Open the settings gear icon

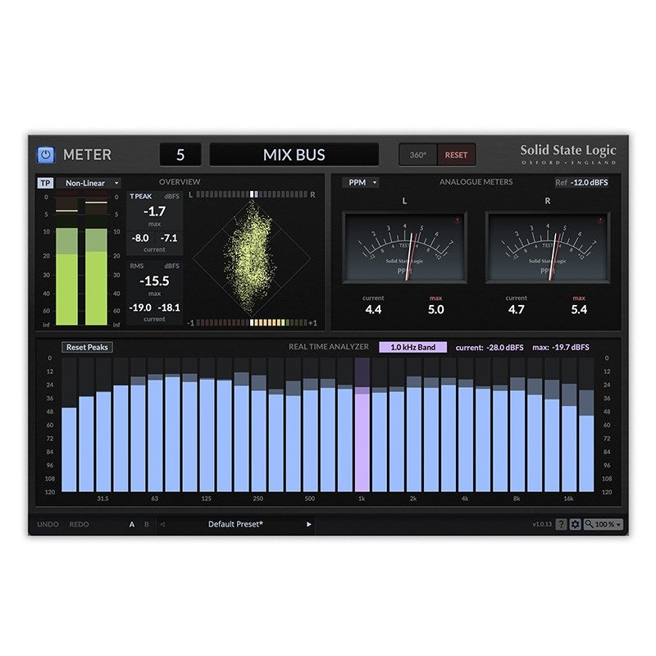click(x=575, y=524)
